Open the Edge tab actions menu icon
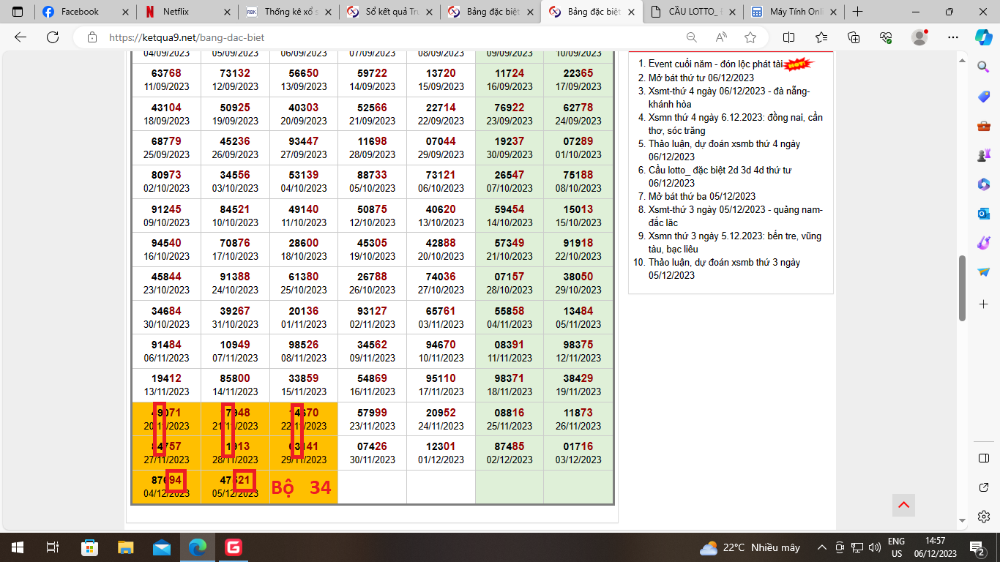Viewport: 1000px width, 562px height. click(x=18, y=12)
